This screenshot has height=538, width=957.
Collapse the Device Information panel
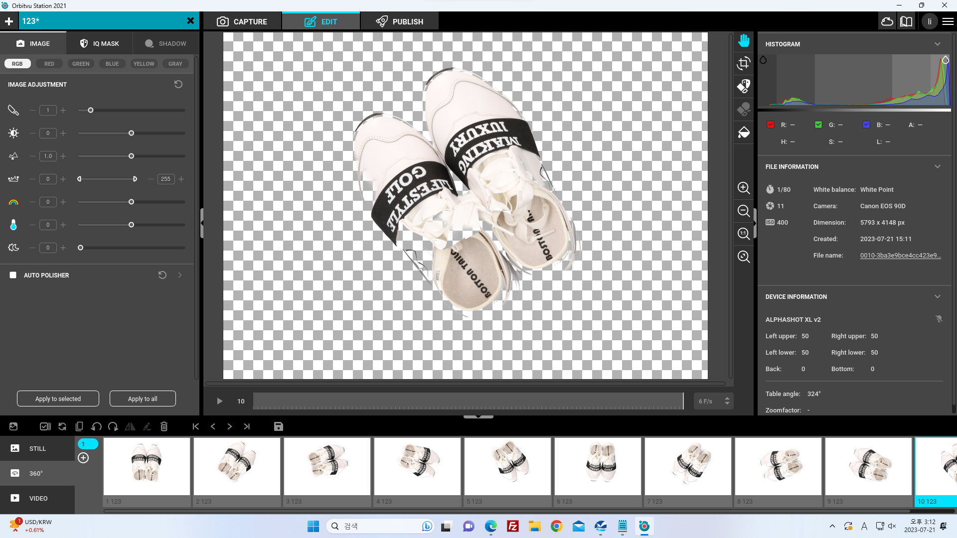(x=938, y=296)
